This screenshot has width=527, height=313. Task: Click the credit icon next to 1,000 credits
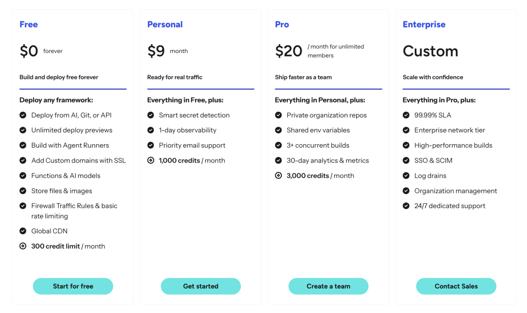click(150, 161)
